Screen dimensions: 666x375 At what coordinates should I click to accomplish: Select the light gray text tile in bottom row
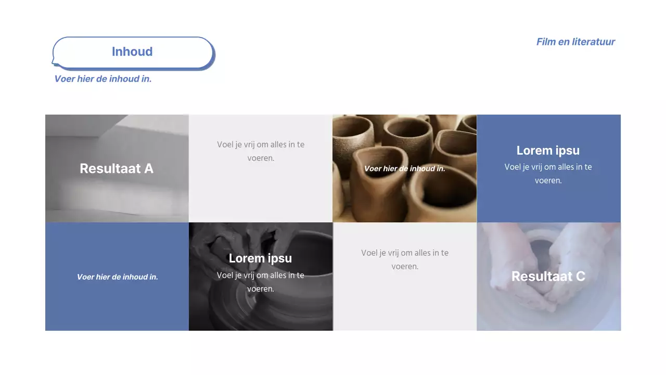pos(405,277)
